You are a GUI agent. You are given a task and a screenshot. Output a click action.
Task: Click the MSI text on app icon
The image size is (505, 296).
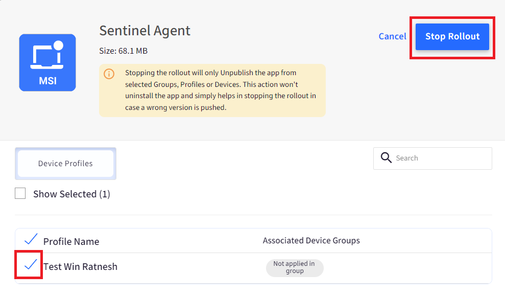point(47,81)
